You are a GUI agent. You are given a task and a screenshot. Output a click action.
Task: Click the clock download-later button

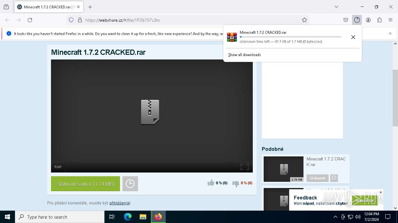pos(130,184)
